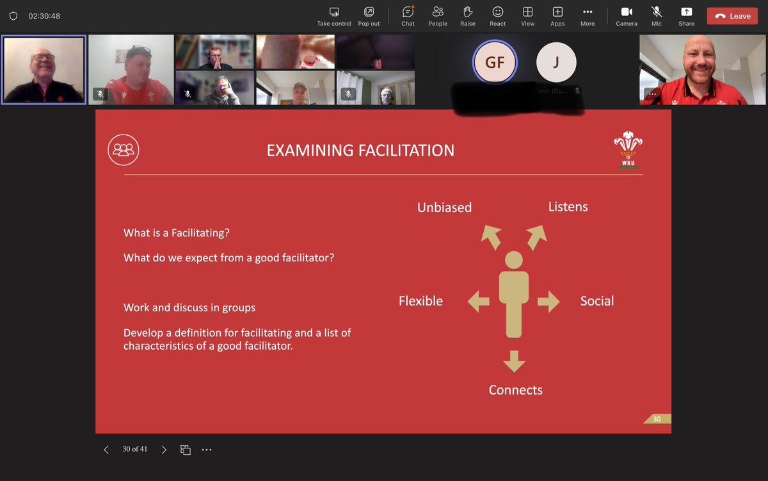The width and height of the screenshot is (768, 481).
Task: Open the Apps menu
Action: pyautogui.click(x=557, y=17)
